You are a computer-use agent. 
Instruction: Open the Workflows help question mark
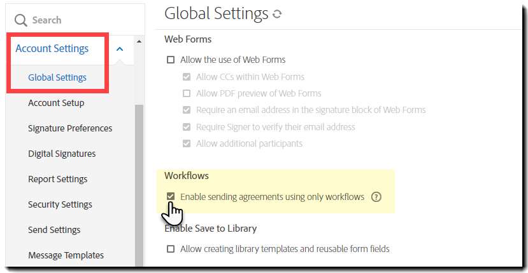pos(376,197)
